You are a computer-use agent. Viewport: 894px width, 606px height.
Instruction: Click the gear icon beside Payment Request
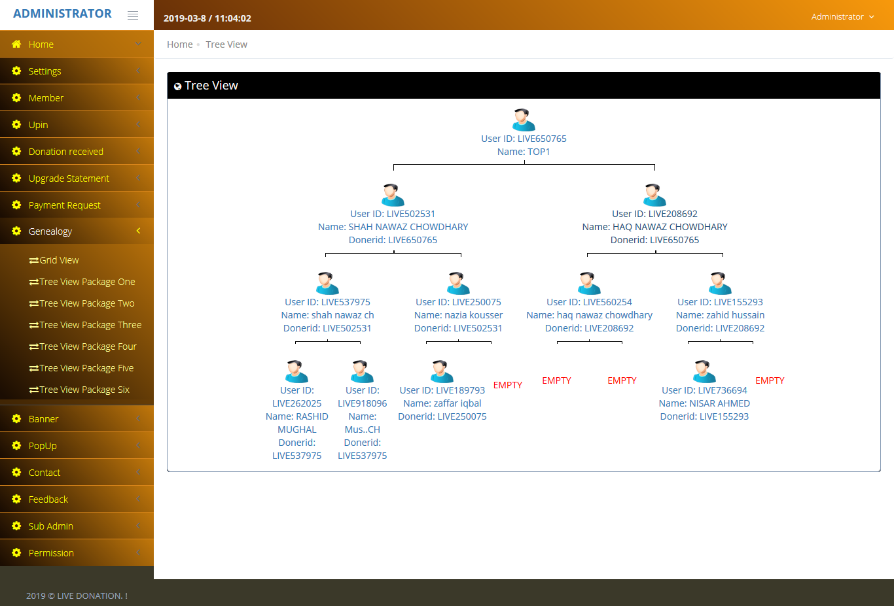[16, 205]
